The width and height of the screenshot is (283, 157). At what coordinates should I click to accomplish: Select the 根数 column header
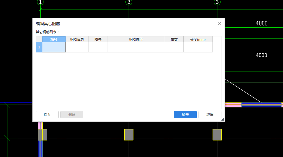coord(174,39)
